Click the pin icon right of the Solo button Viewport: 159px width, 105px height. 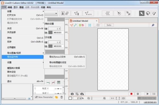click(x=153, y=25)
